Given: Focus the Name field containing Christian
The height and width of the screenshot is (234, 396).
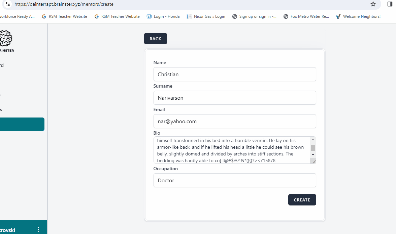Looking at the screenshot, I should tap(235, 74).
